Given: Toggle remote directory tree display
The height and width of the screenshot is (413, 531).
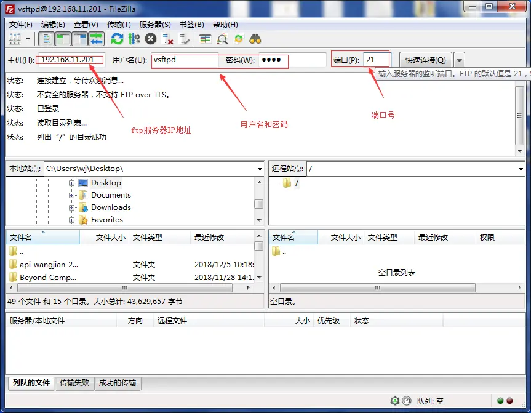Looking at the screenshot, I should 80,39.
